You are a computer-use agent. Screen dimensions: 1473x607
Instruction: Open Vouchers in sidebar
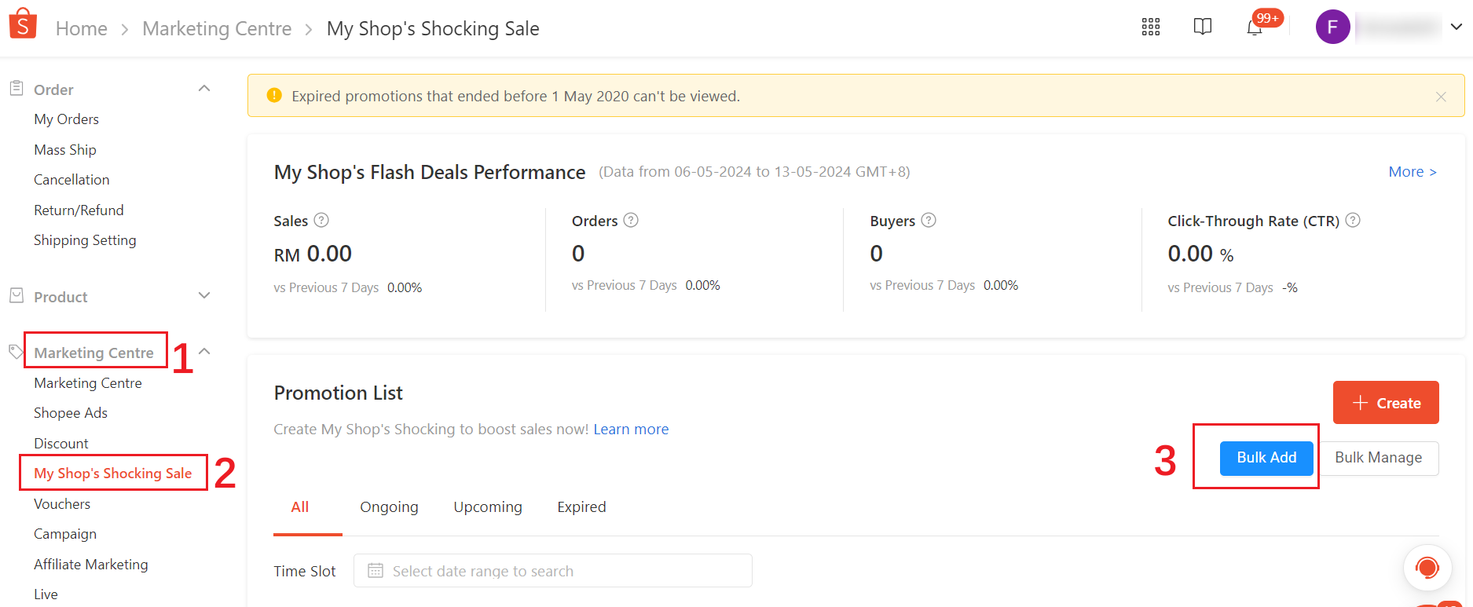coord(62,504)
